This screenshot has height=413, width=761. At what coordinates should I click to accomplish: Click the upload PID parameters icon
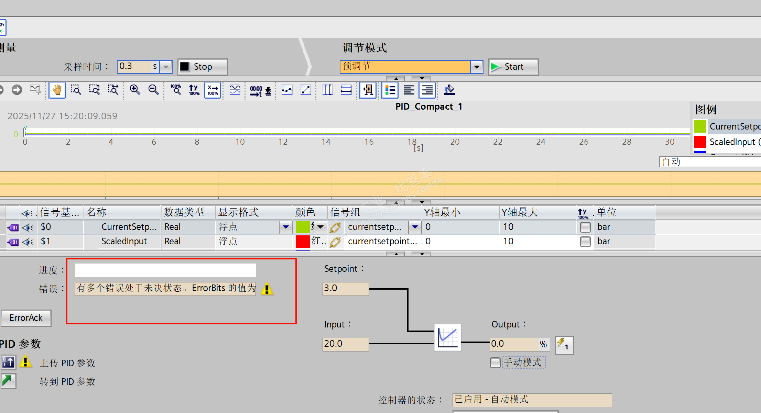coord(8,362)
